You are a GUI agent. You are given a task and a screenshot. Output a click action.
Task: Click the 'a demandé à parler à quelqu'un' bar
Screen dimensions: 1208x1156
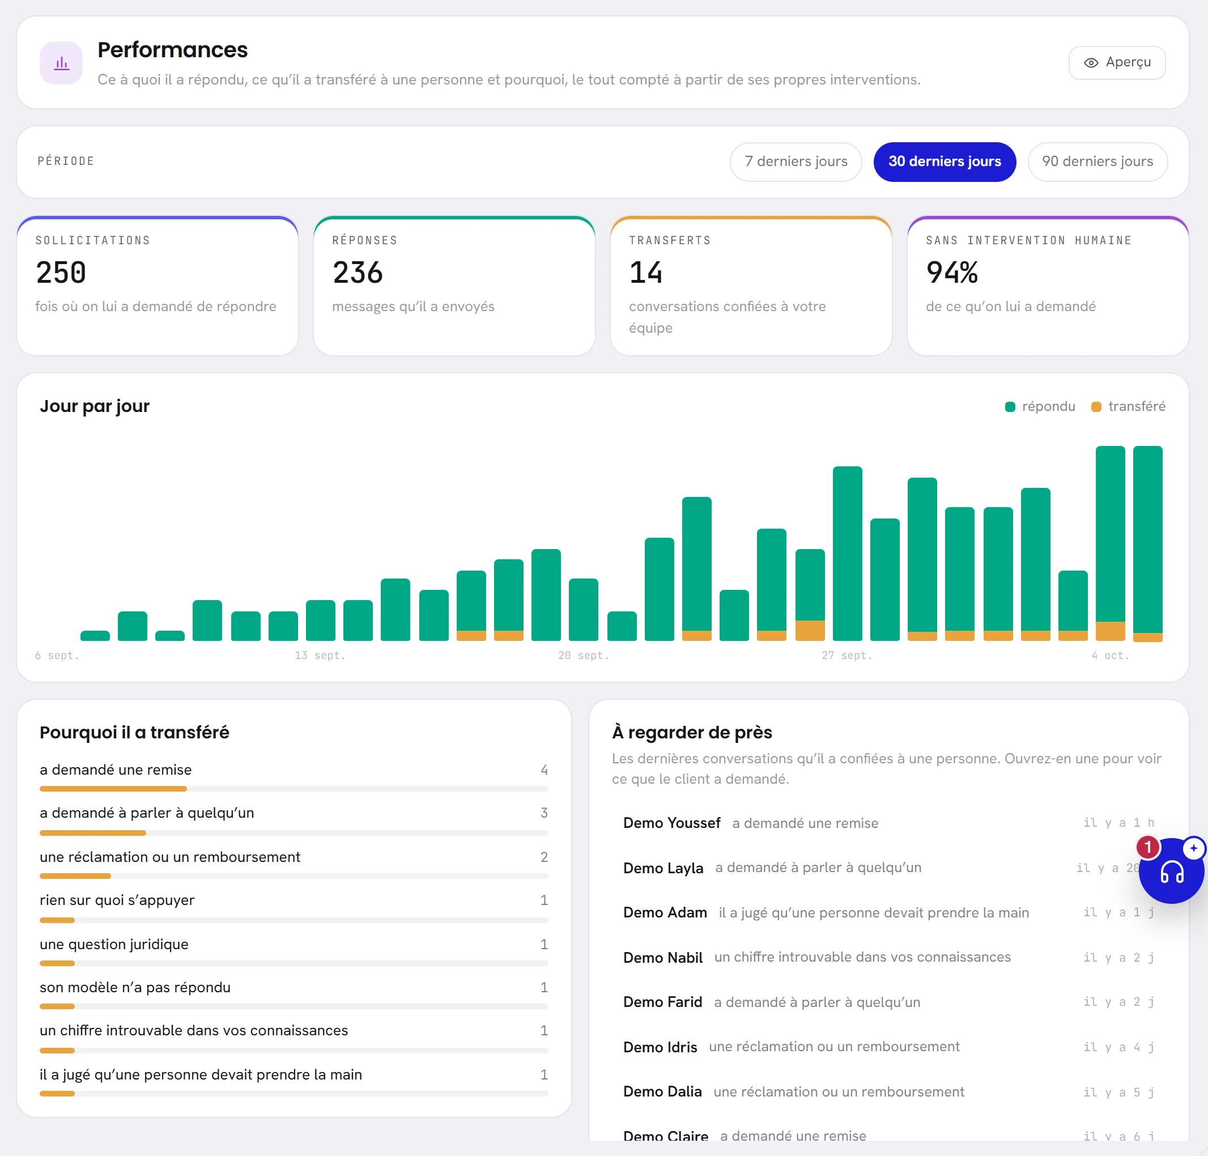[294, 833]
